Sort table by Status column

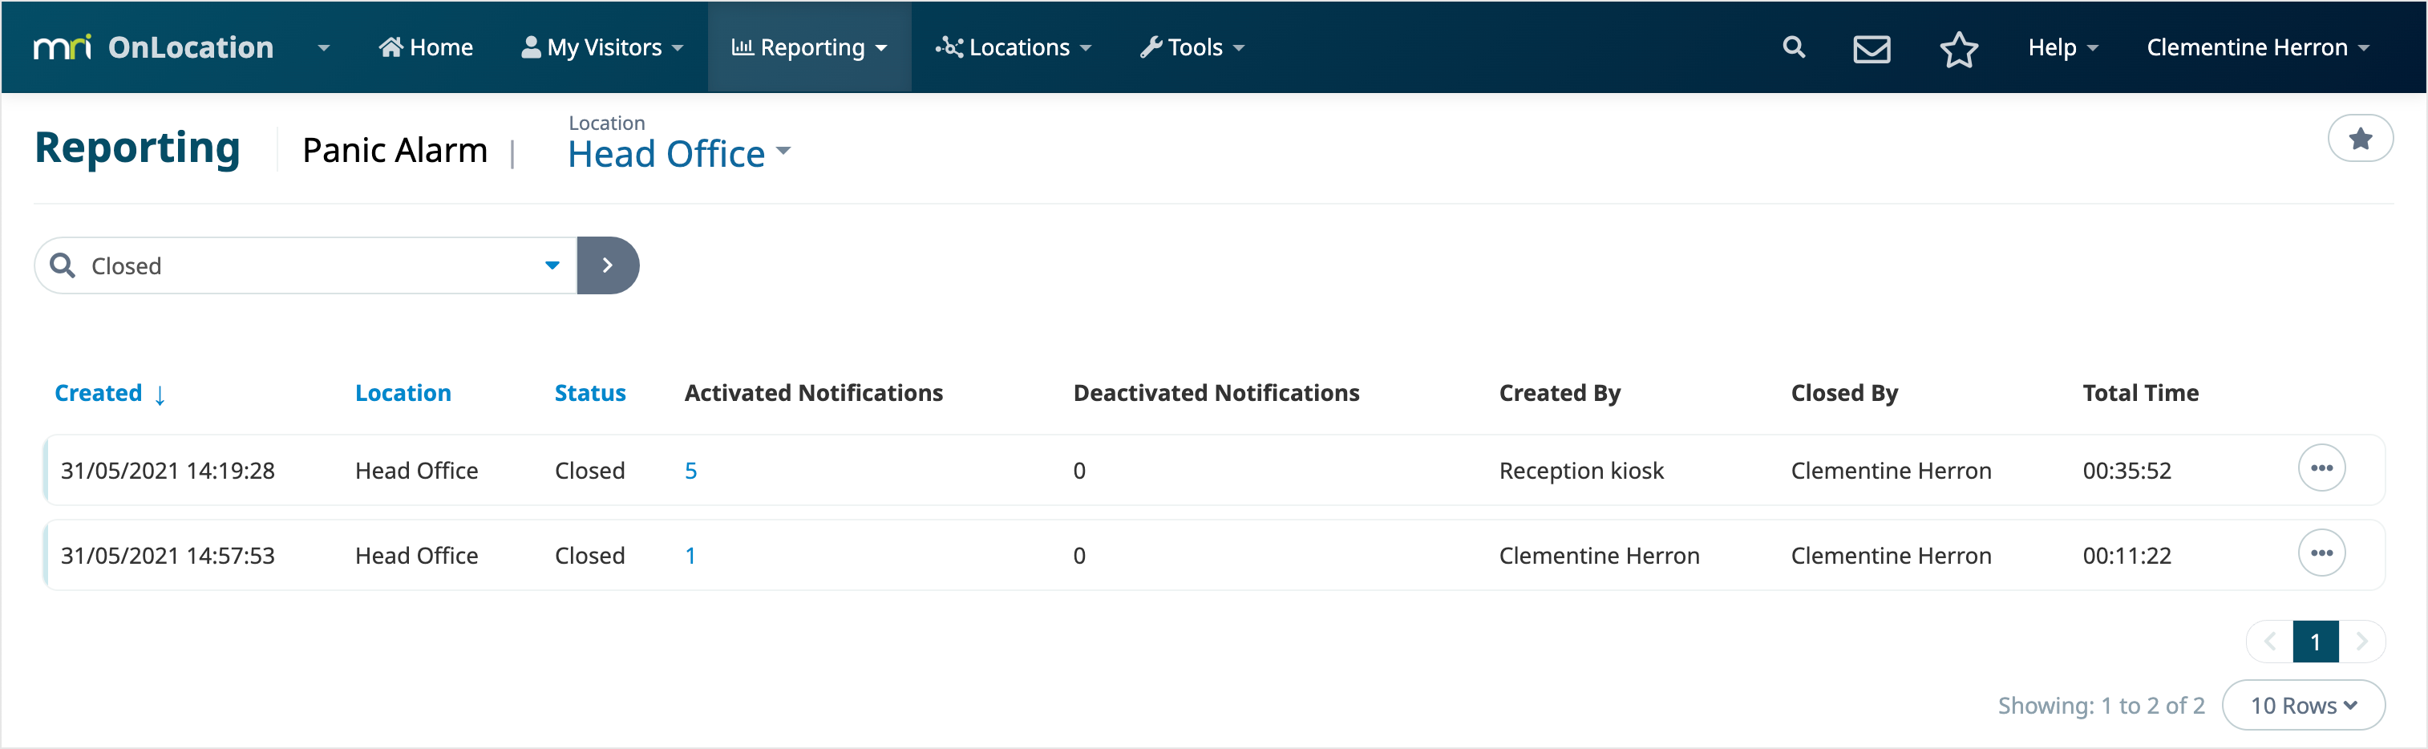[x=590, y=393]
